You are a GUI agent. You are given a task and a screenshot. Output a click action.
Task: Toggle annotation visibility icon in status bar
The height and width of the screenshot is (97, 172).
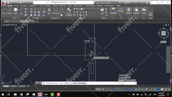[x=133, y=89]
